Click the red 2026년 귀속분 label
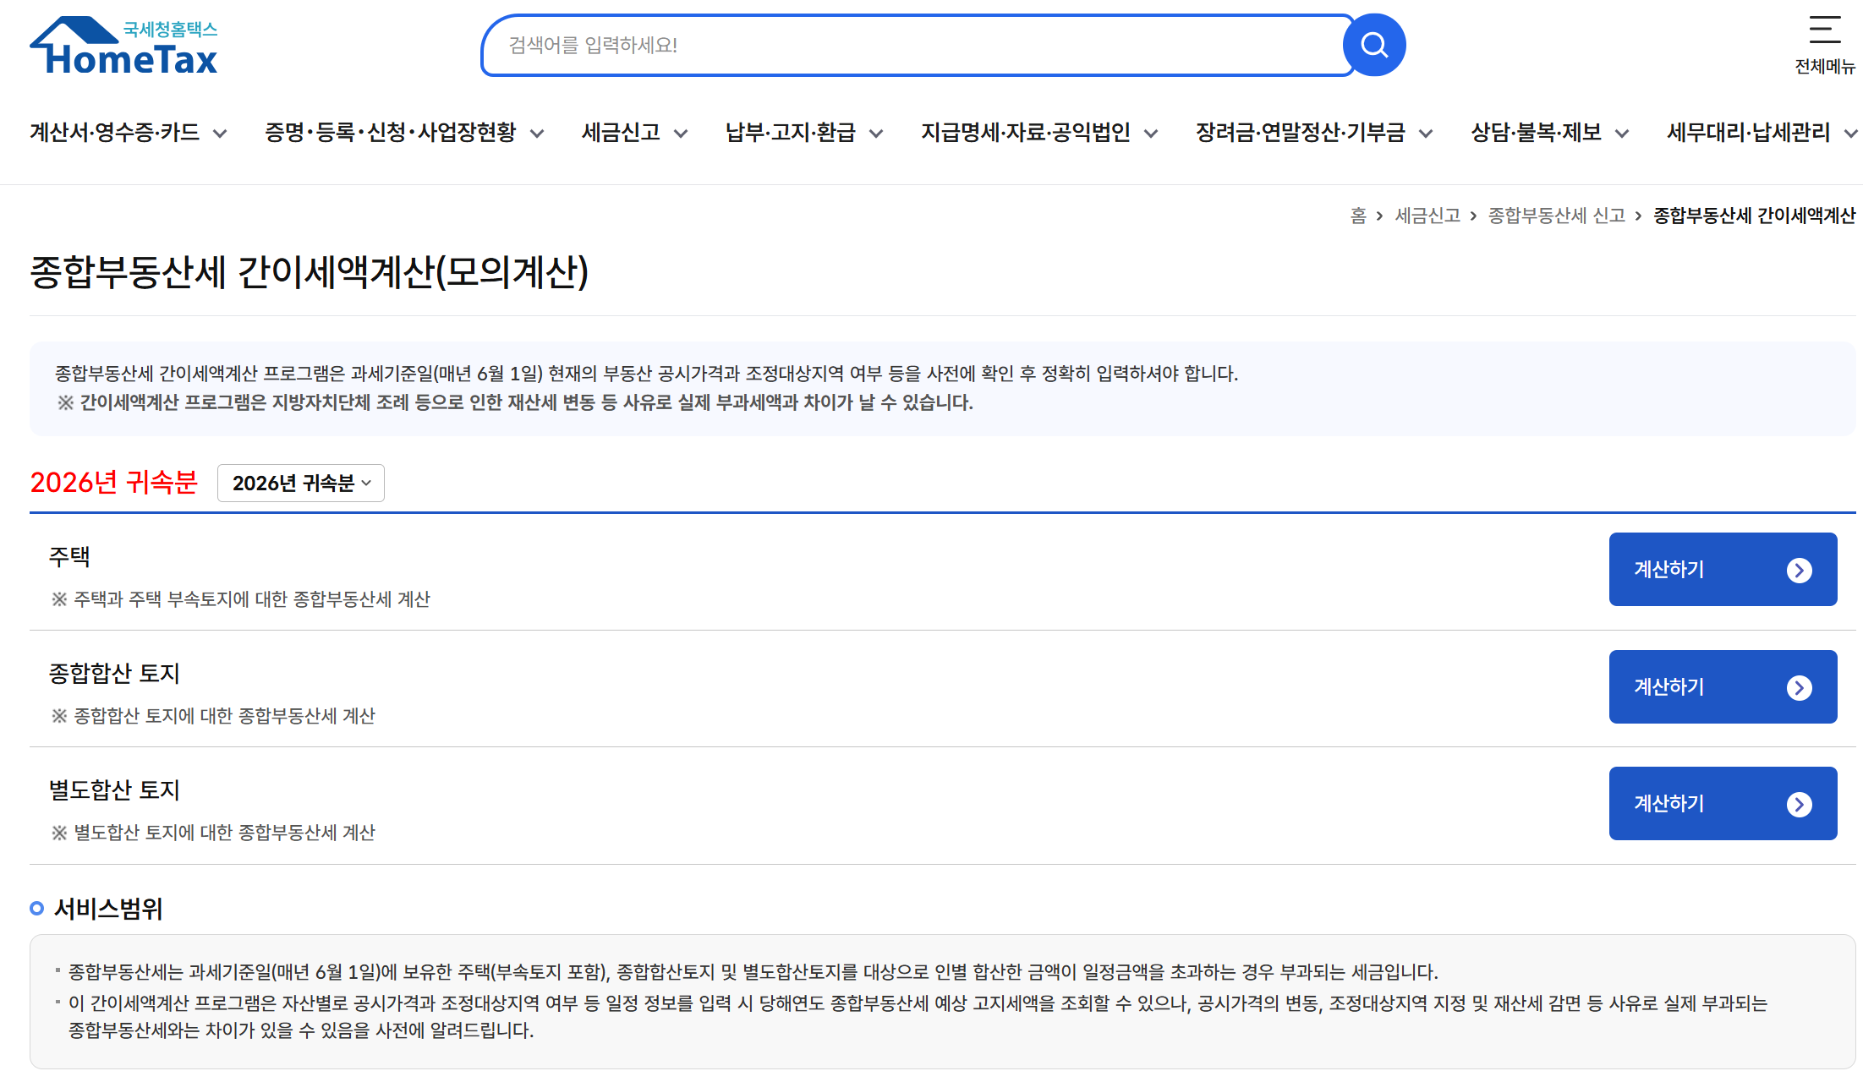This screenshot has width=1863, height=1071. tap(113, 482)
